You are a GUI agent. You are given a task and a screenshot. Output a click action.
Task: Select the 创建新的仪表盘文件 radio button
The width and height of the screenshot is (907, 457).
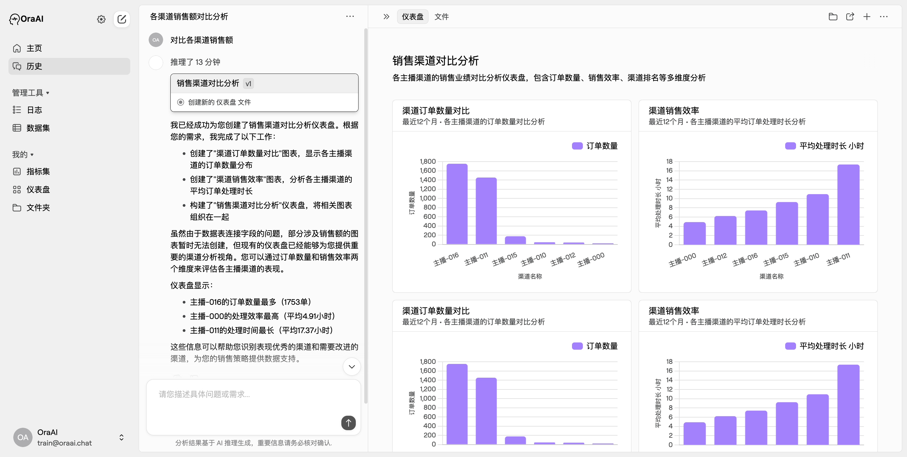click(181, 102)
